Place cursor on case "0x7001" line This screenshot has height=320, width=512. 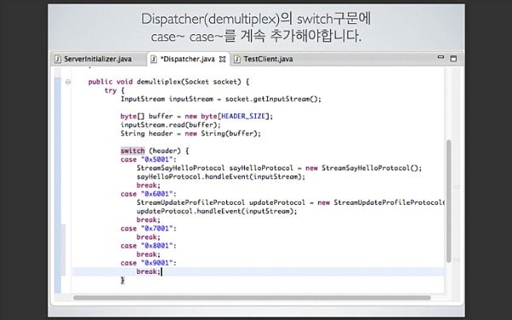tap(148, 229)
